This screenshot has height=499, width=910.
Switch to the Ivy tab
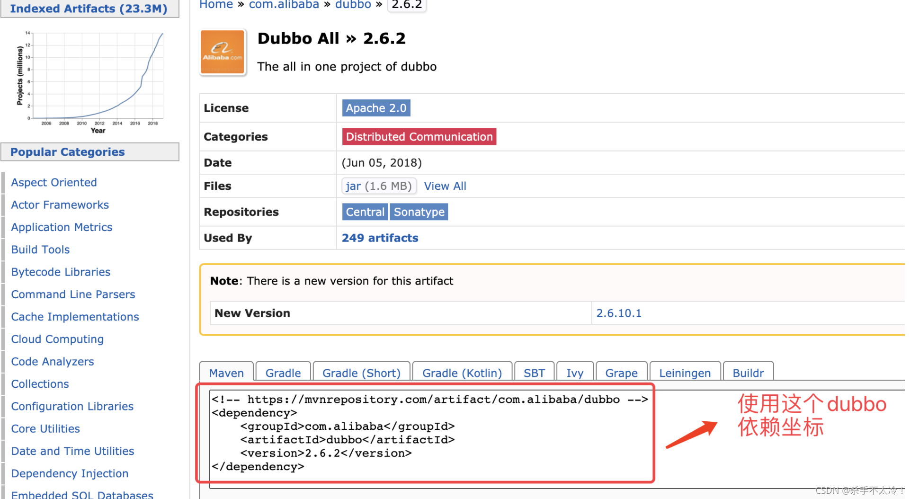(x=575, y=373)
